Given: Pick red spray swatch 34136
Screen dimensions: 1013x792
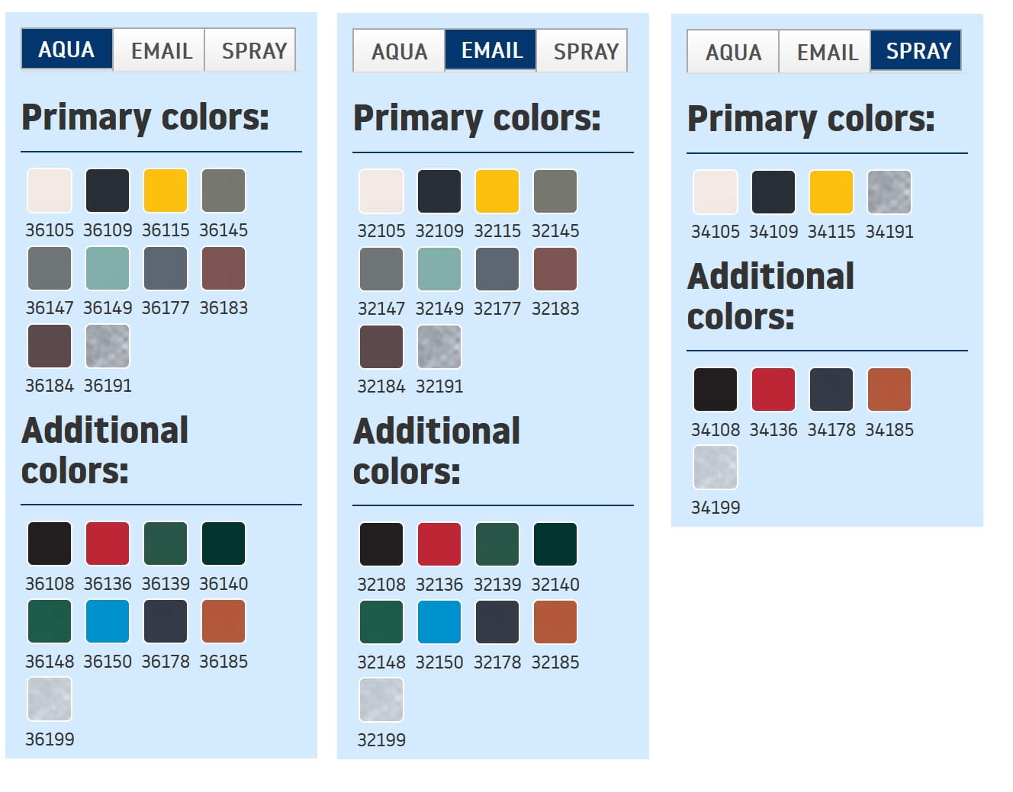Looking at the screenshot, I should (x=773, y=390).
